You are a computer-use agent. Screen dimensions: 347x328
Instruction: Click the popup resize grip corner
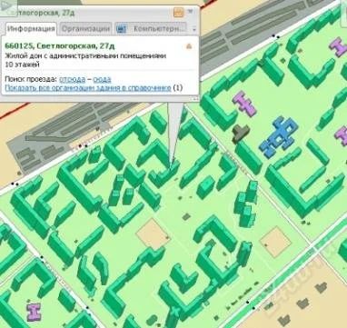coord(195,99)
